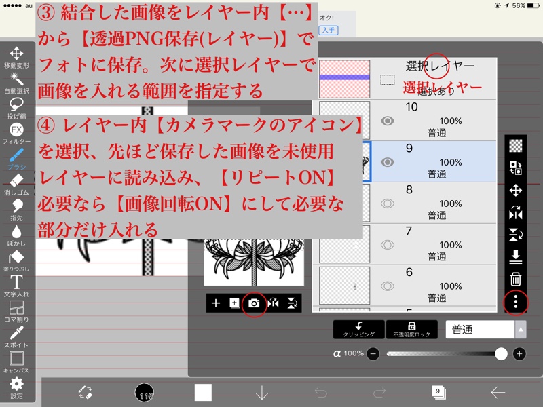This screenshot has height=407, width=543.
Task: Click the checkerboard clear layer icon
Action: (516, 146)
